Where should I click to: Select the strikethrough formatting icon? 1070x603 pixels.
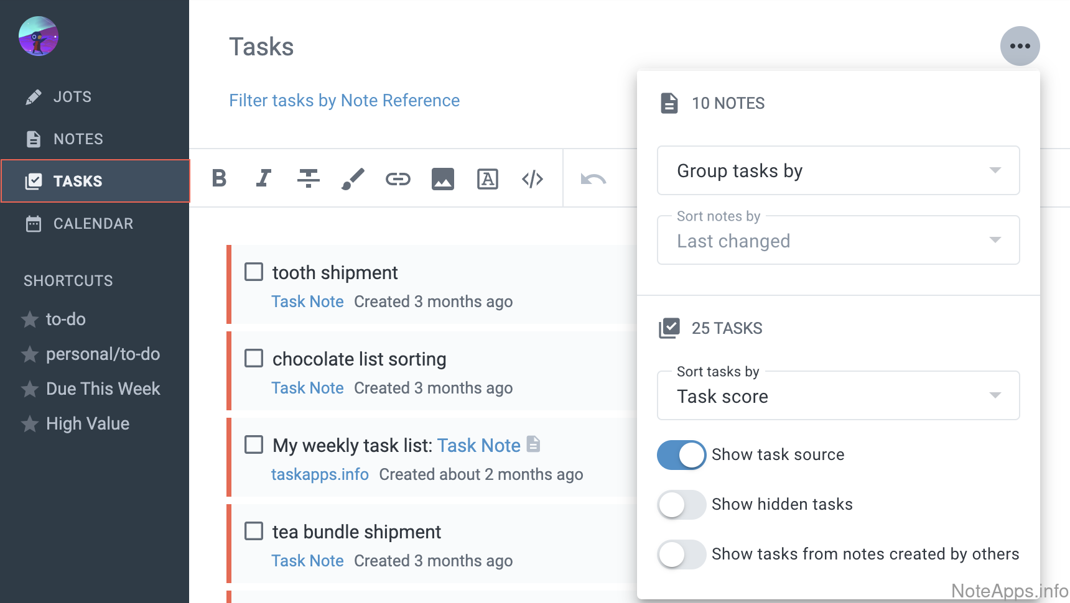tap(309, 179)
